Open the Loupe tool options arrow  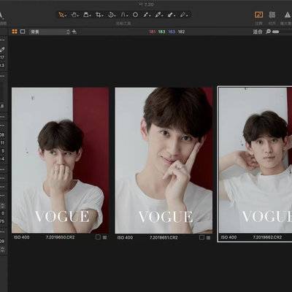click(x=90, y=16)
